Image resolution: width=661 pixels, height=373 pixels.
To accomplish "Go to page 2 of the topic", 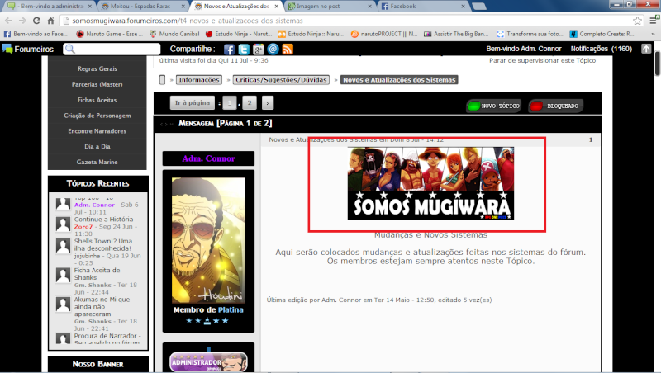I will [x=250, y=102].
